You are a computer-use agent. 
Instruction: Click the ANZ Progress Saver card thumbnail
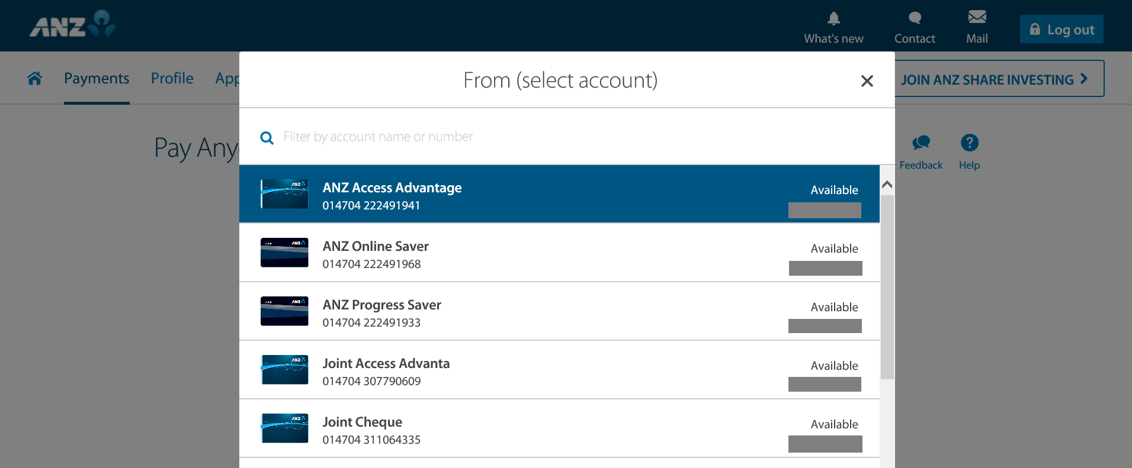284,311
